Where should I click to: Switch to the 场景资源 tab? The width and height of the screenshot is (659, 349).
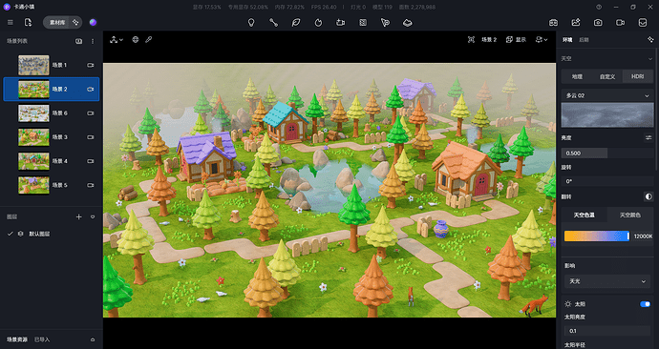pos(17,339)
